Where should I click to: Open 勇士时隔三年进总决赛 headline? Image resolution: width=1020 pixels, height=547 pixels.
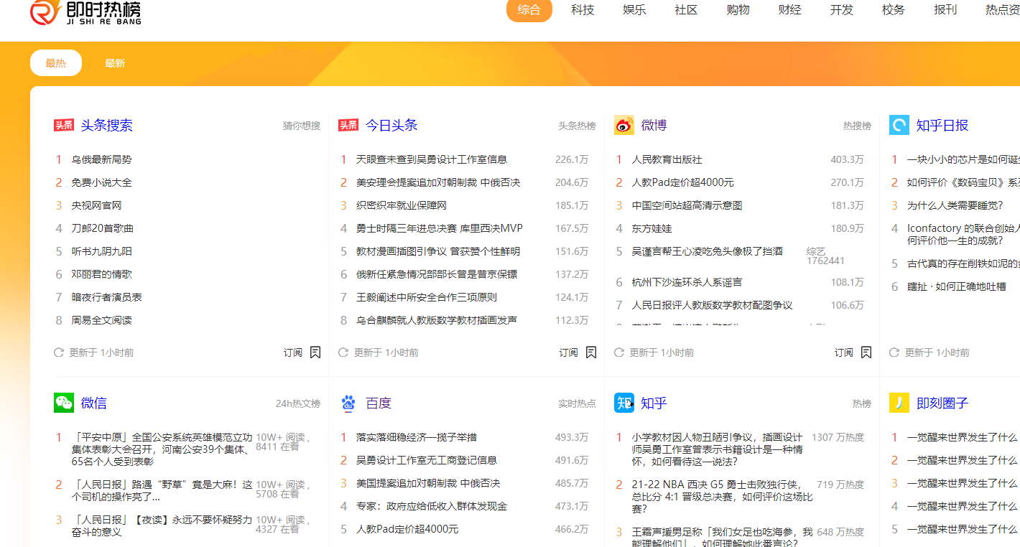coord(440,228)
